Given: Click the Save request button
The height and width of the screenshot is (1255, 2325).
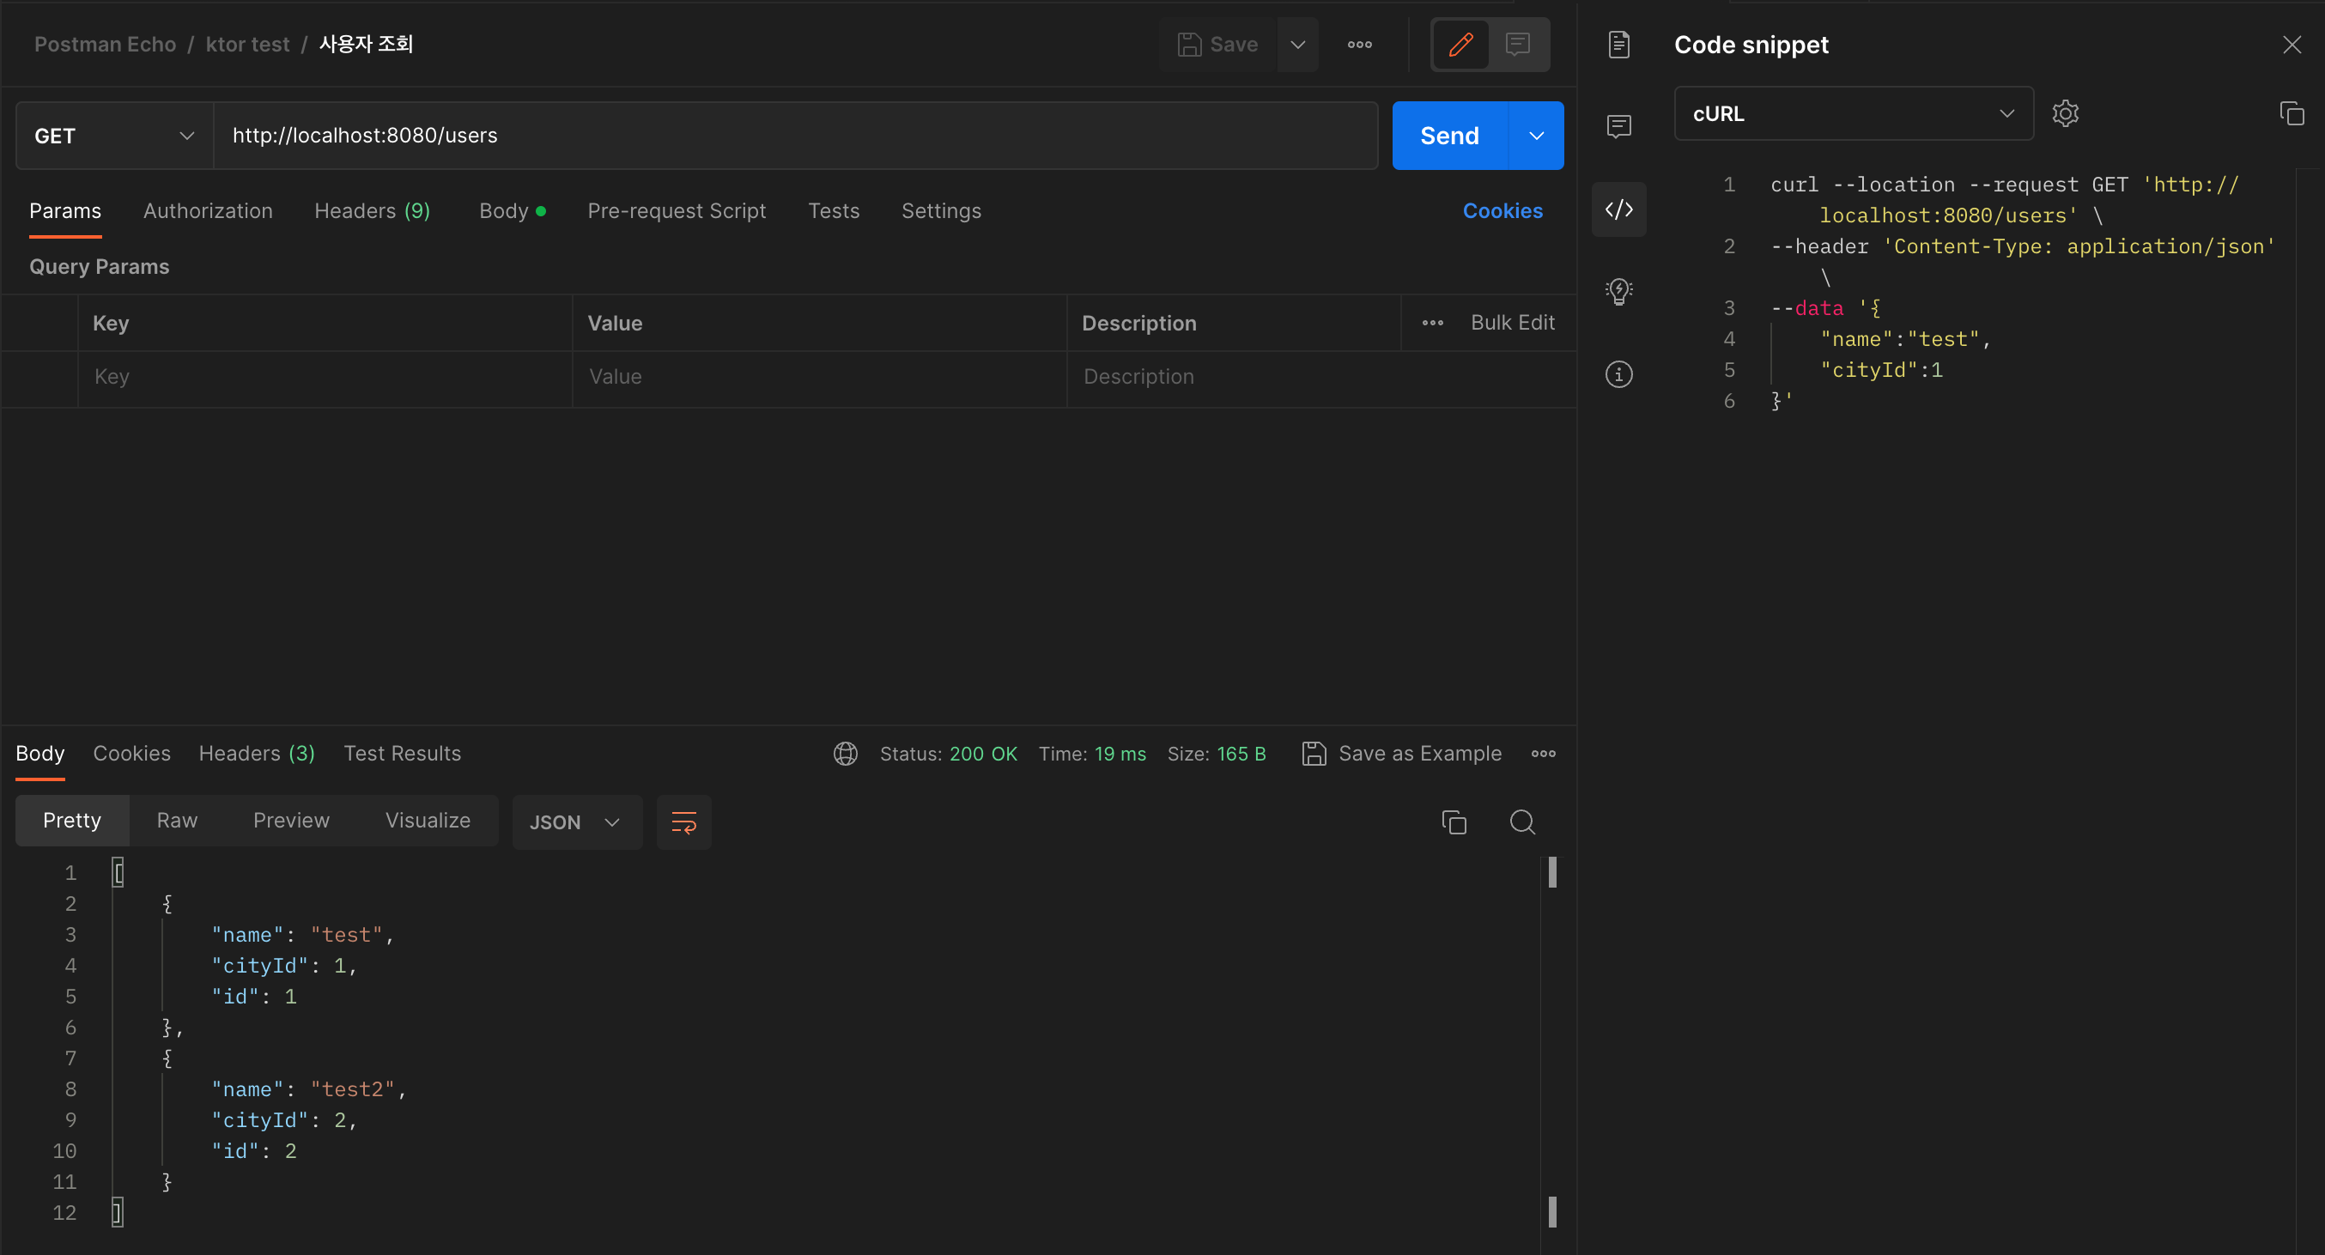Looking at the screenshot, I should click(x=1217, y=45).
